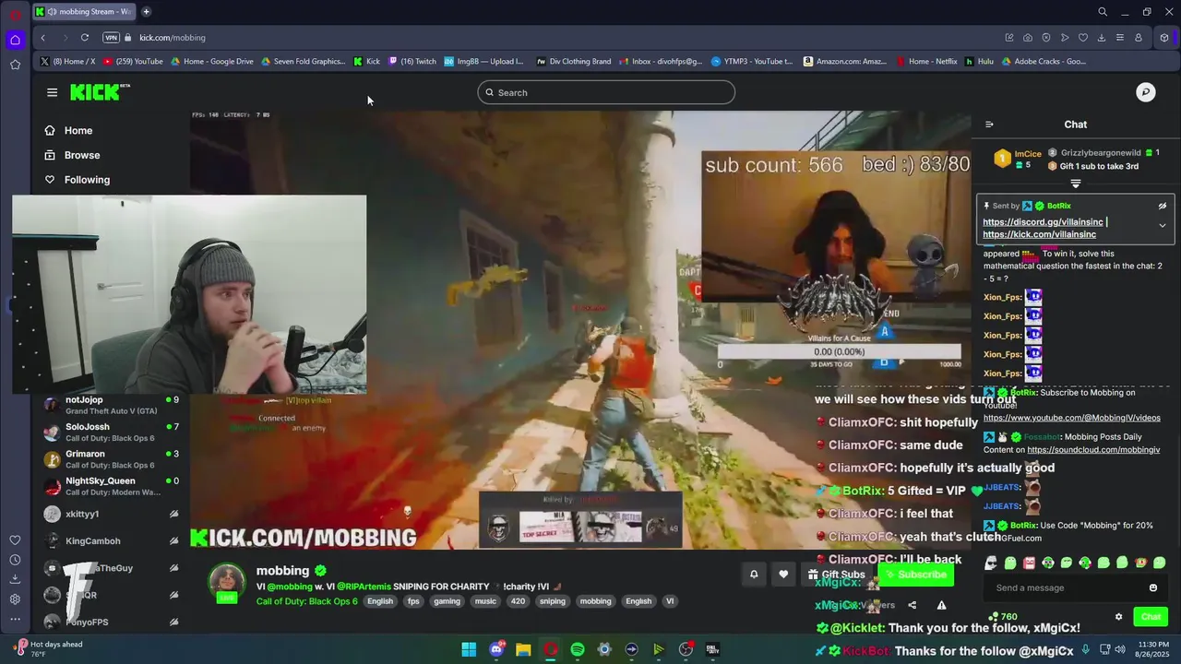Click the green Subscribe button
Viewport: 1181px width, 664px height.
click(x=915, y=575)
